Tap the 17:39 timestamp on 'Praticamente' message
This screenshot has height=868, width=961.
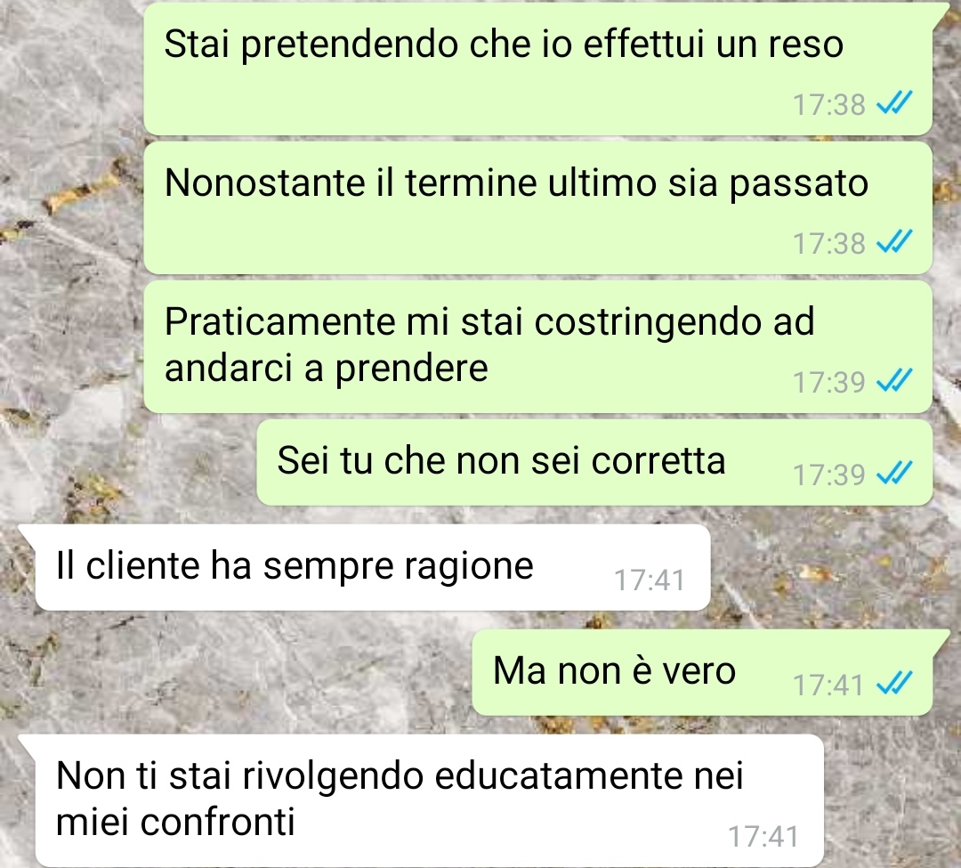pos(828,383)
